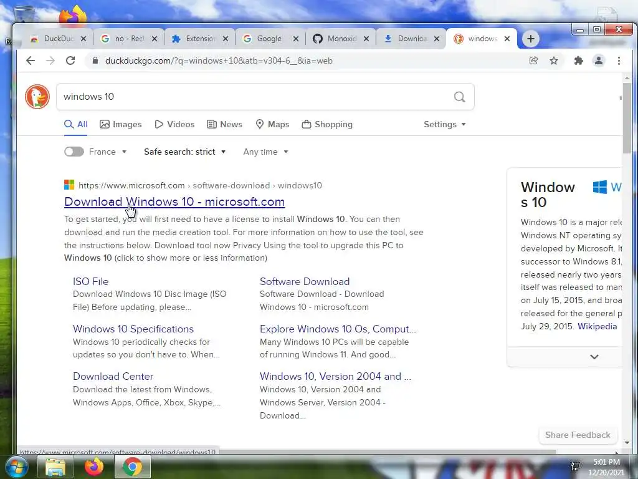Open the Download Center sublink
Viewport: 638px width, 479px height.
113,376
